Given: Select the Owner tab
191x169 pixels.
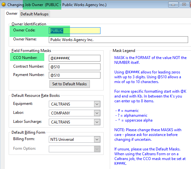Looking at the screenshot, I should [x=12, y=13].
